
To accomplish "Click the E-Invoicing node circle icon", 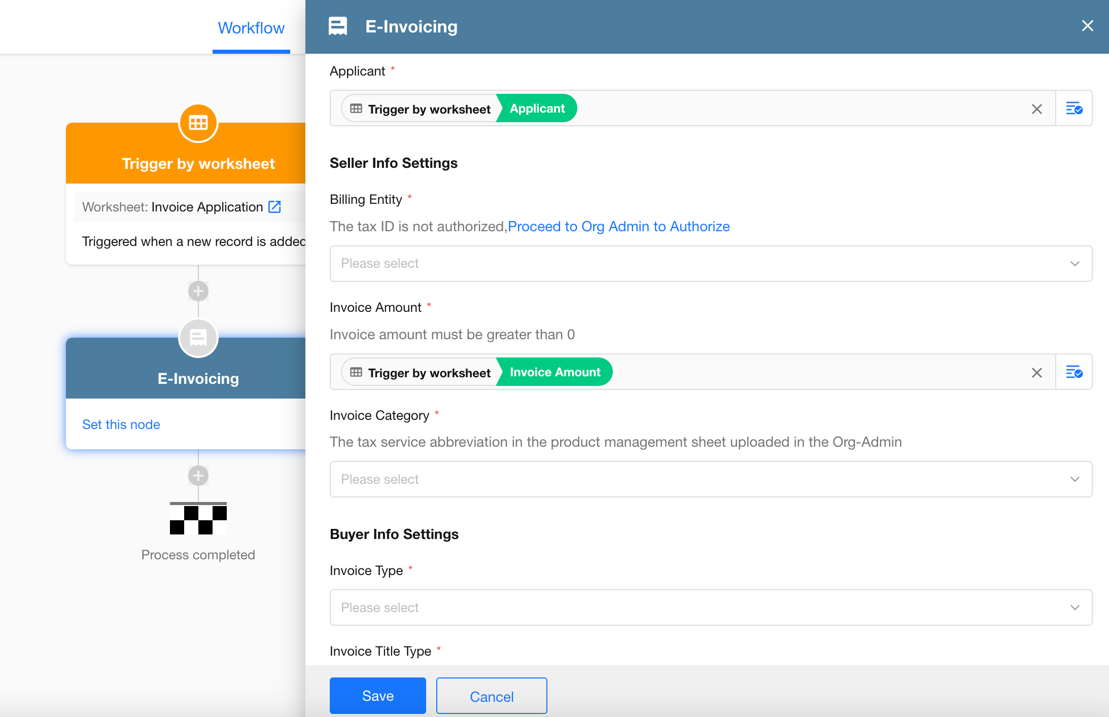I will (x=198, y=338).
